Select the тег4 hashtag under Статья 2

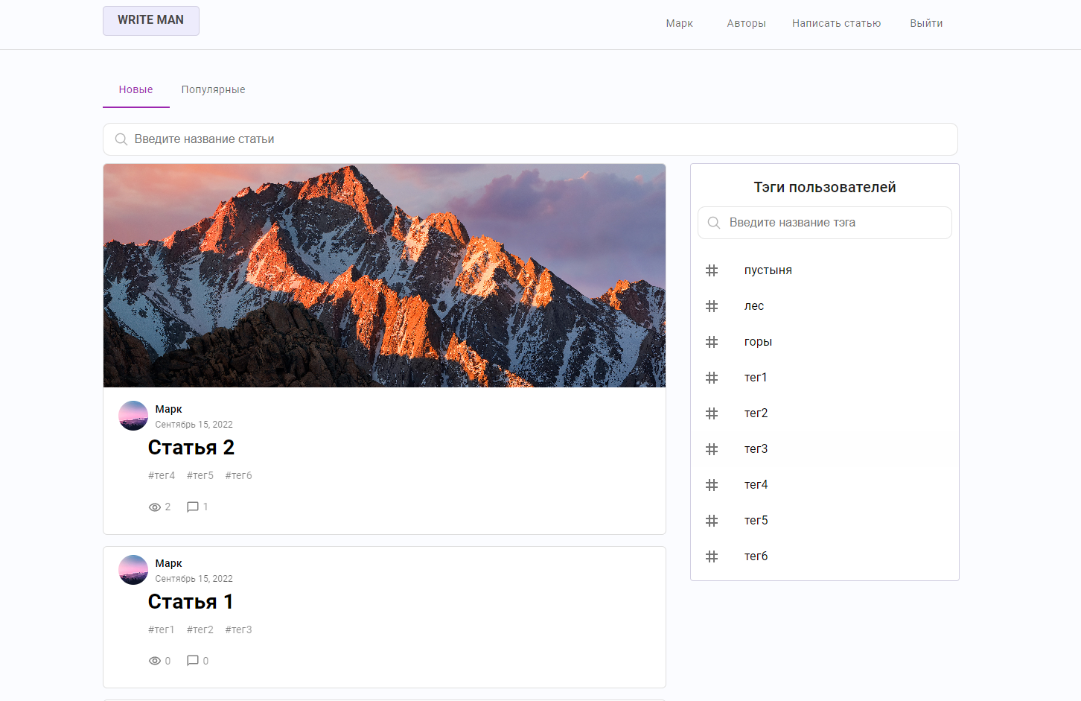162,475
